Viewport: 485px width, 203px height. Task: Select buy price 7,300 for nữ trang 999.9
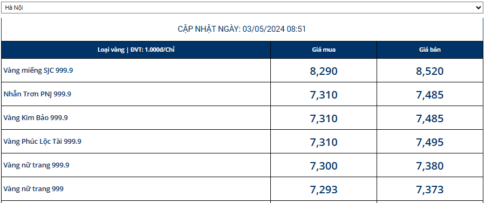point(324,166)
